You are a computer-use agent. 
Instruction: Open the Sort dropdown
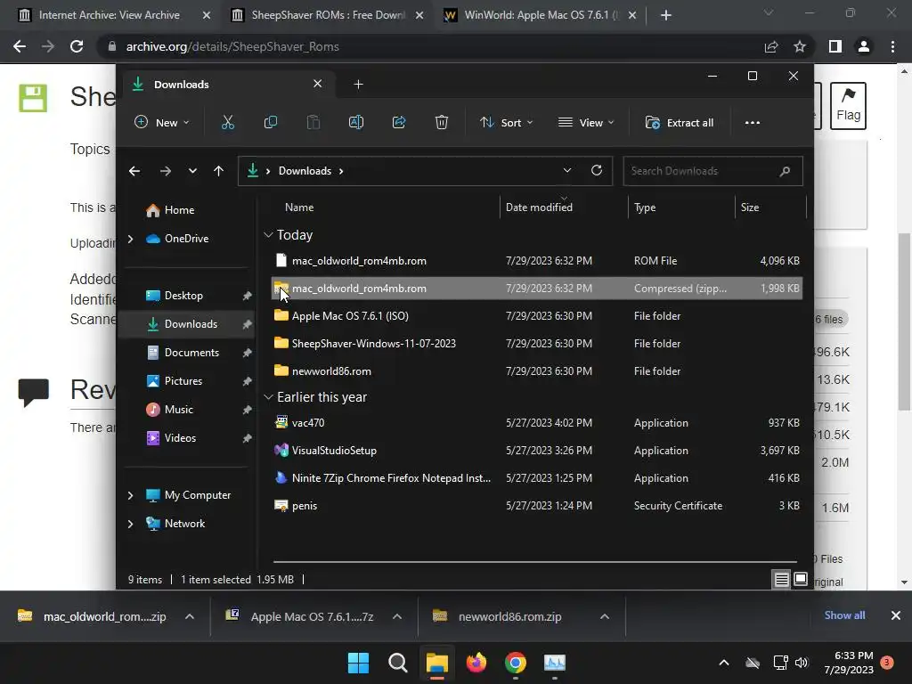(506, 122)
